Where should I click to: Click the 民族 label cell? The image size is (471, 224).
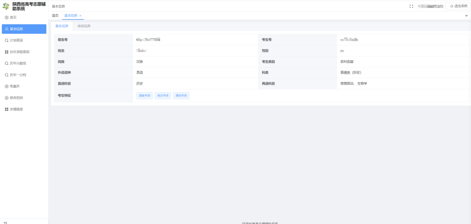click(93, 62)
